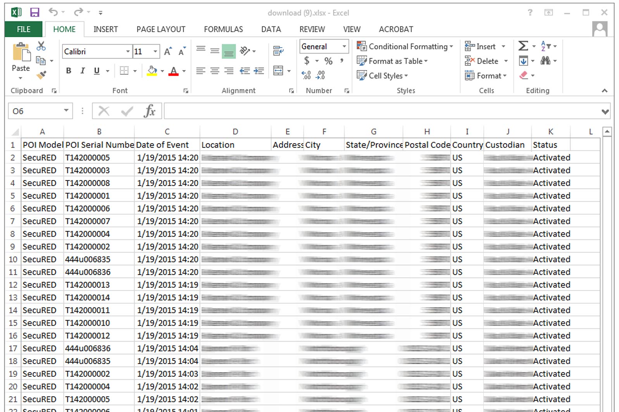Increase font size with large A icon
Screen dimensions: 619x412
click(x=167, y=51)
